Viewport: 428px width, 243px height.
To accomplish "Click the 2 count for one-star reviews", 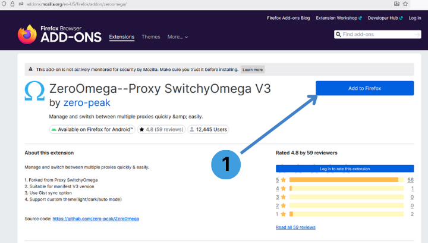I will pyautogui.click(x=412, y=214).
